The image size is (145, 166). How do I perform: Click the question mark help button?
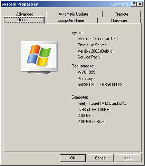134,4
